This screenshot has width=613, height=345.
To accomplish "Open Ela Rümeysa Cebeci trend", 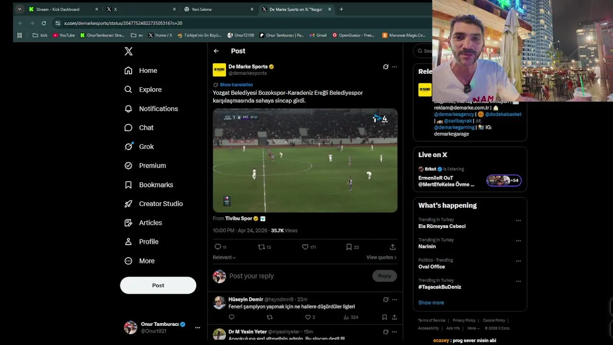I will pyautogui.click(x=442, y=226).
